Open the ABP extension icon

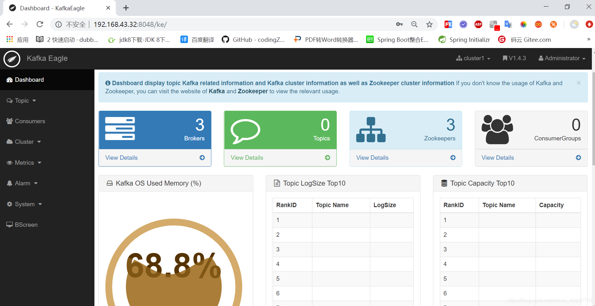[x=478, y=24]
